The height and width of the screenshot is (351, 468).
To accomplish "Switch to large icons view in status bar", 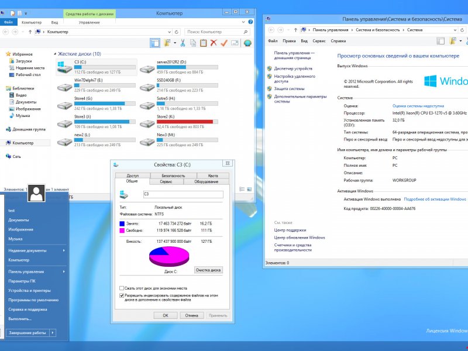I will (x=249, y=189).
